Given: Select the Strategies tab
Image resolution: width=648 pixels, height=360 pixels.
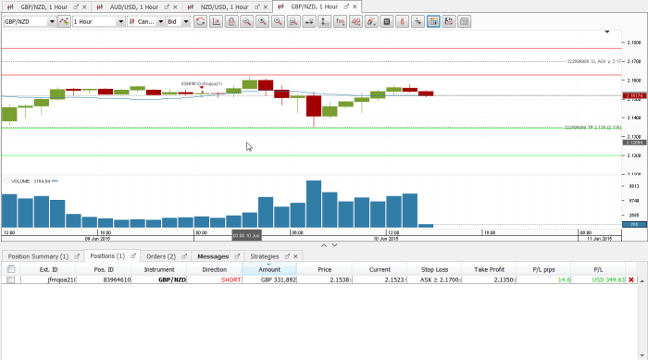Looking at the screenshot, I should tap(265, 256).
